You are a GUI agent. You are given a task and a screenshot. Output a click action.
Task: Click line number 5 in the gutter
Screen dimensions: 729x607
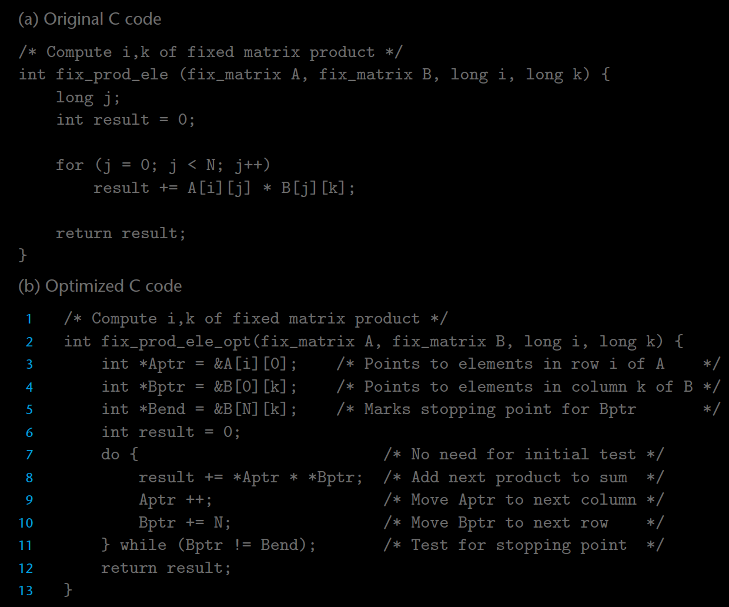(x=29, y=410)
